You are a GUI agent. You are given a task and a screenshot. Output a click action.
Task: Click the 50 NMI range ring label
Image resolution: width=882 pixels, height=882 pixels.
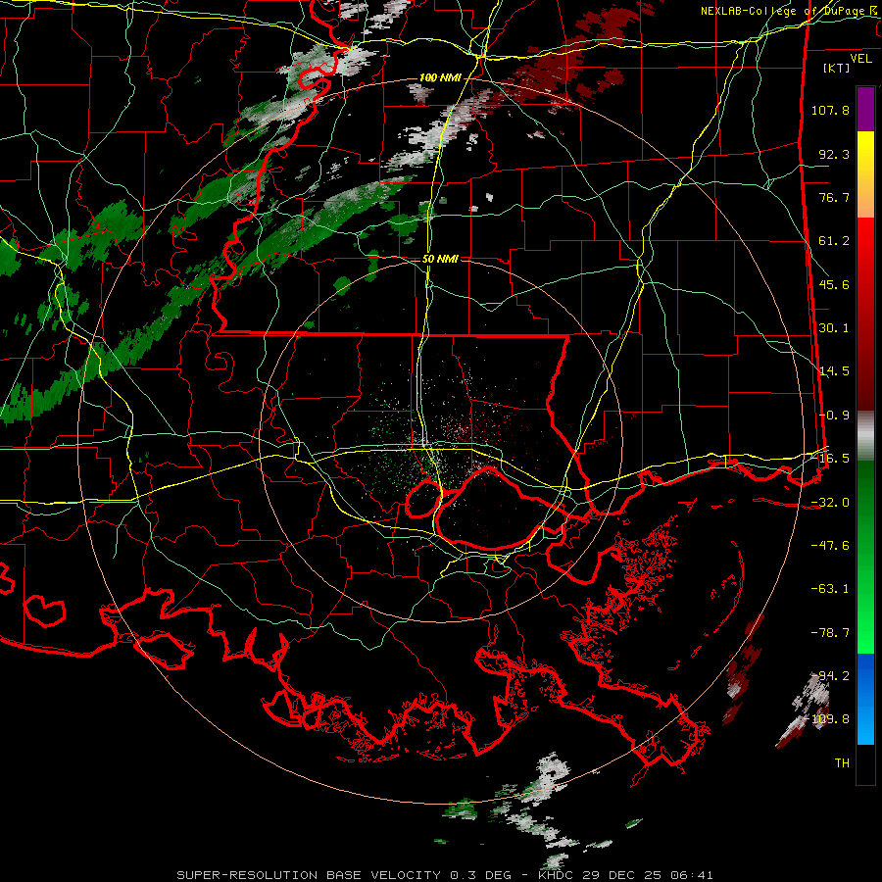(x=440, y=259)
